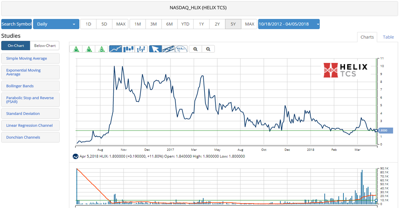Click the zoom in magnifier
The image size is (399, 208).
(x=196, y=49)
